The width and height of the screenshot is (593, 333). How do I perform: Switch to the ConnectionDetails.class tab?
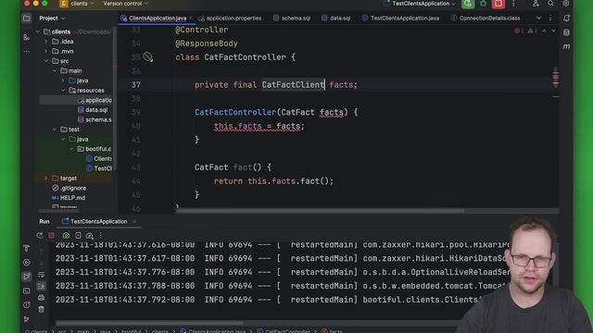coord(486,18)
